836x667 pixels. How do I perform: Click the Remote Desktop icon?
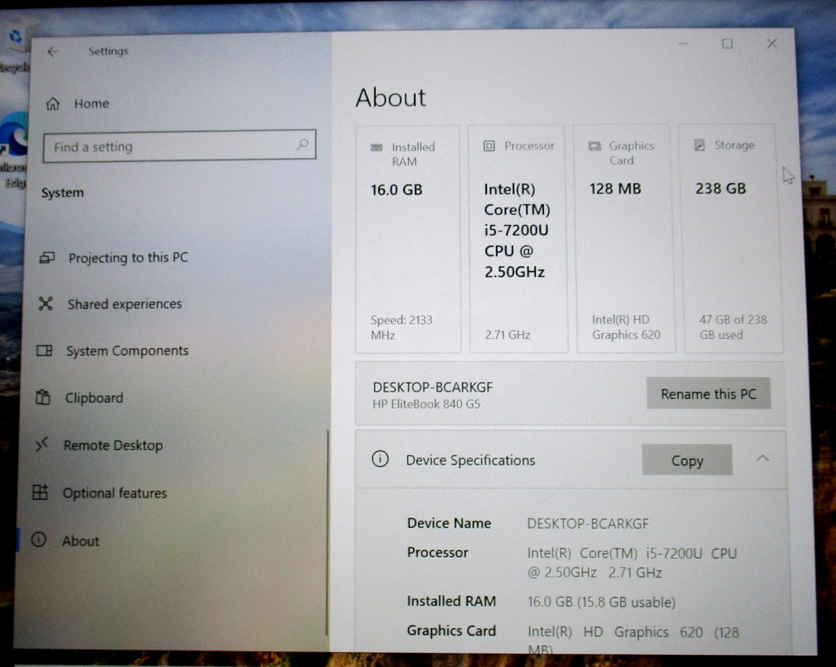point(41,444)
